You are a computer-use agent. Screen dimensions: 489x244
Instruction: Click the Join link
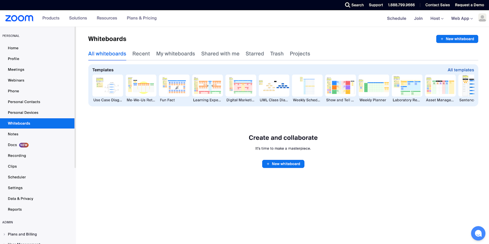418,18
